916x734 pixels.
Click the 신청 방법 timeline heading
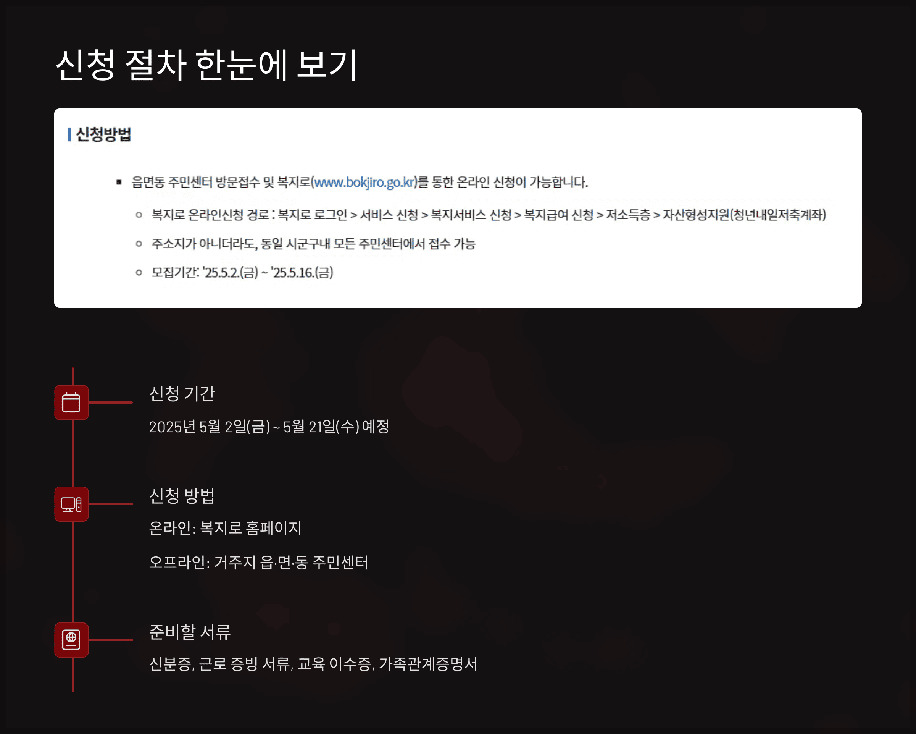[x=182, y=496]
